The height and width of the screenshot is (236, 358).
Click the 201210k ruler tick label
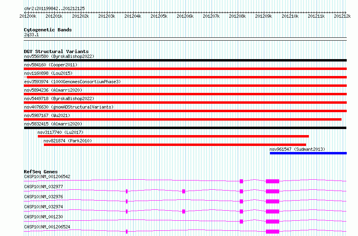click(x=290, y=16)
